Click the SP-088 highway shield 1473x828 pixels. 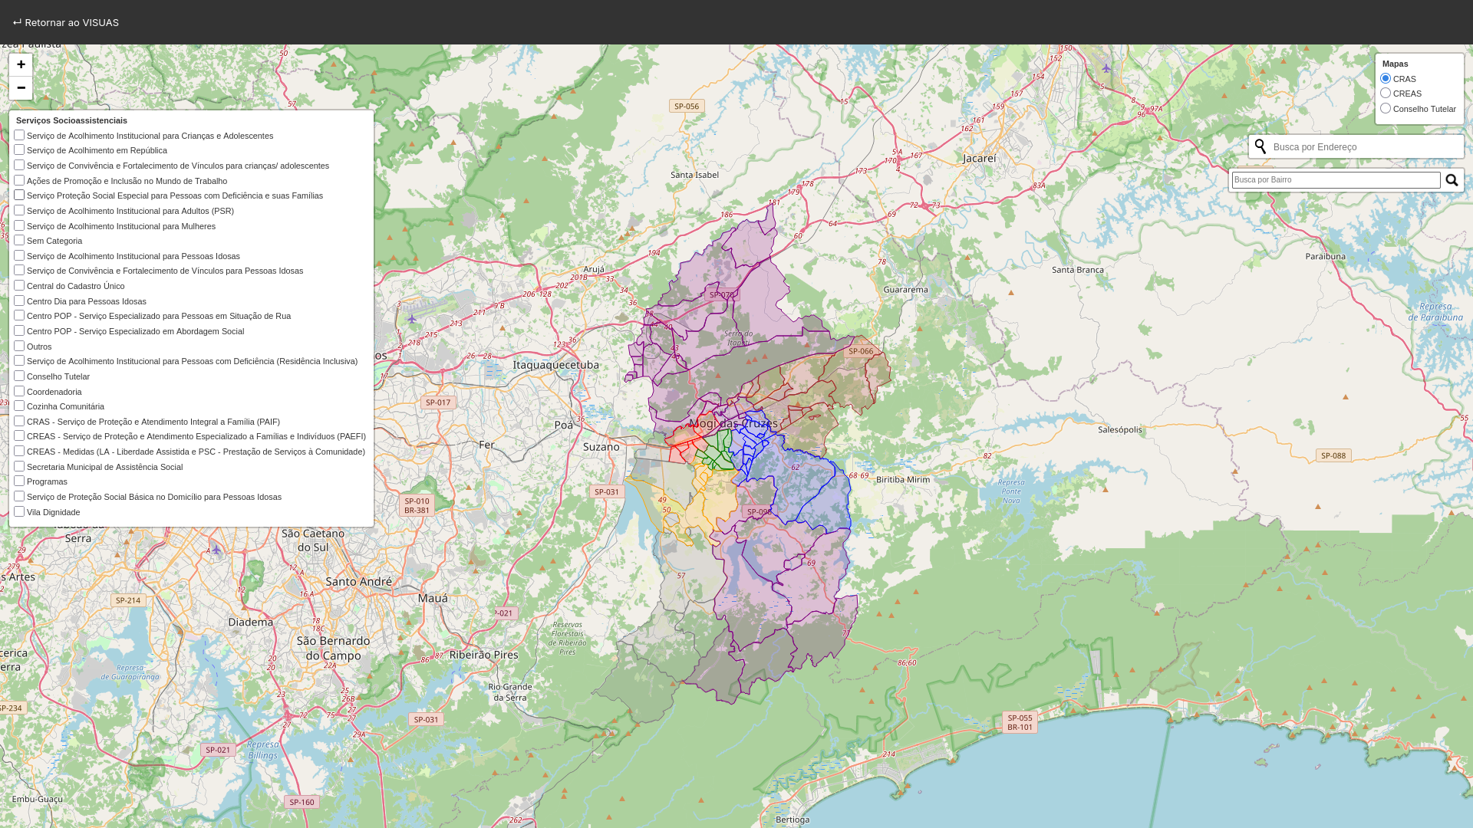coord(1333,455)
